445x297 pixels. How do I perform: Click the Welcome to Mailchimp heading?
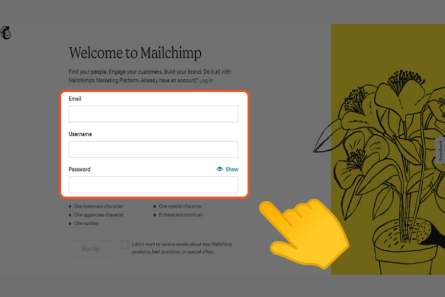(x=135, y=53)
